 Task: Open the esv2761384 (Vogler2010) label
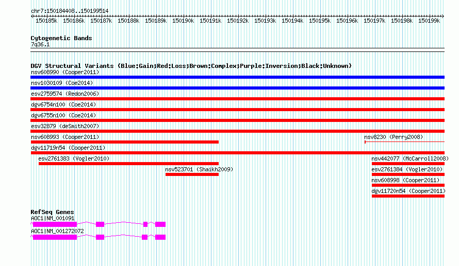[x=407, y=169]
